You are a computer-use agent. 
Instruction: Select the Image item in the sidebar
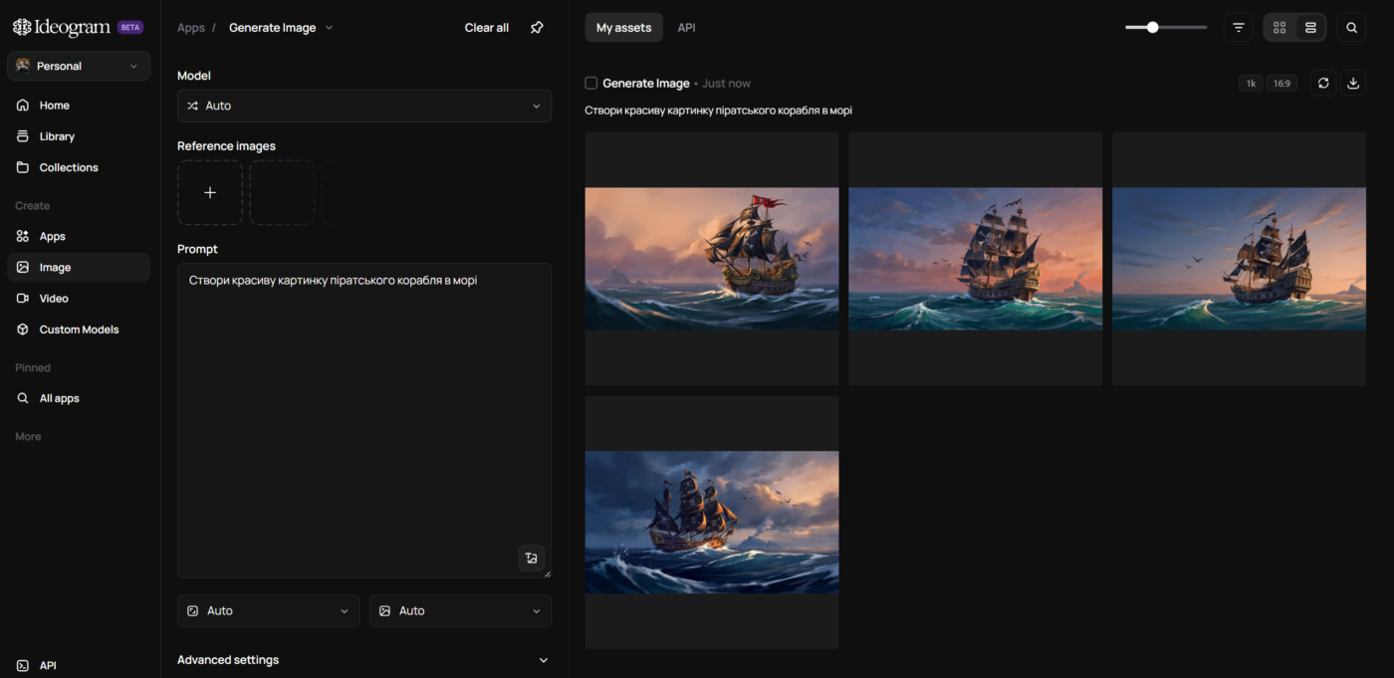[x=79, y=268]
